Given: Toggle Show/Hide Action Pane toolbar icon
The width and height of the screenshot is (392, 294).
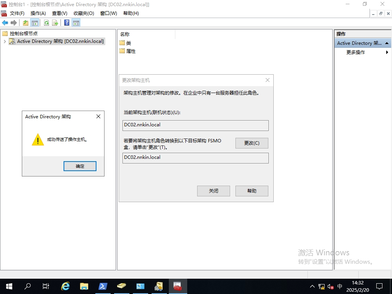Looking at the screenshot, I should click(76, 23).
